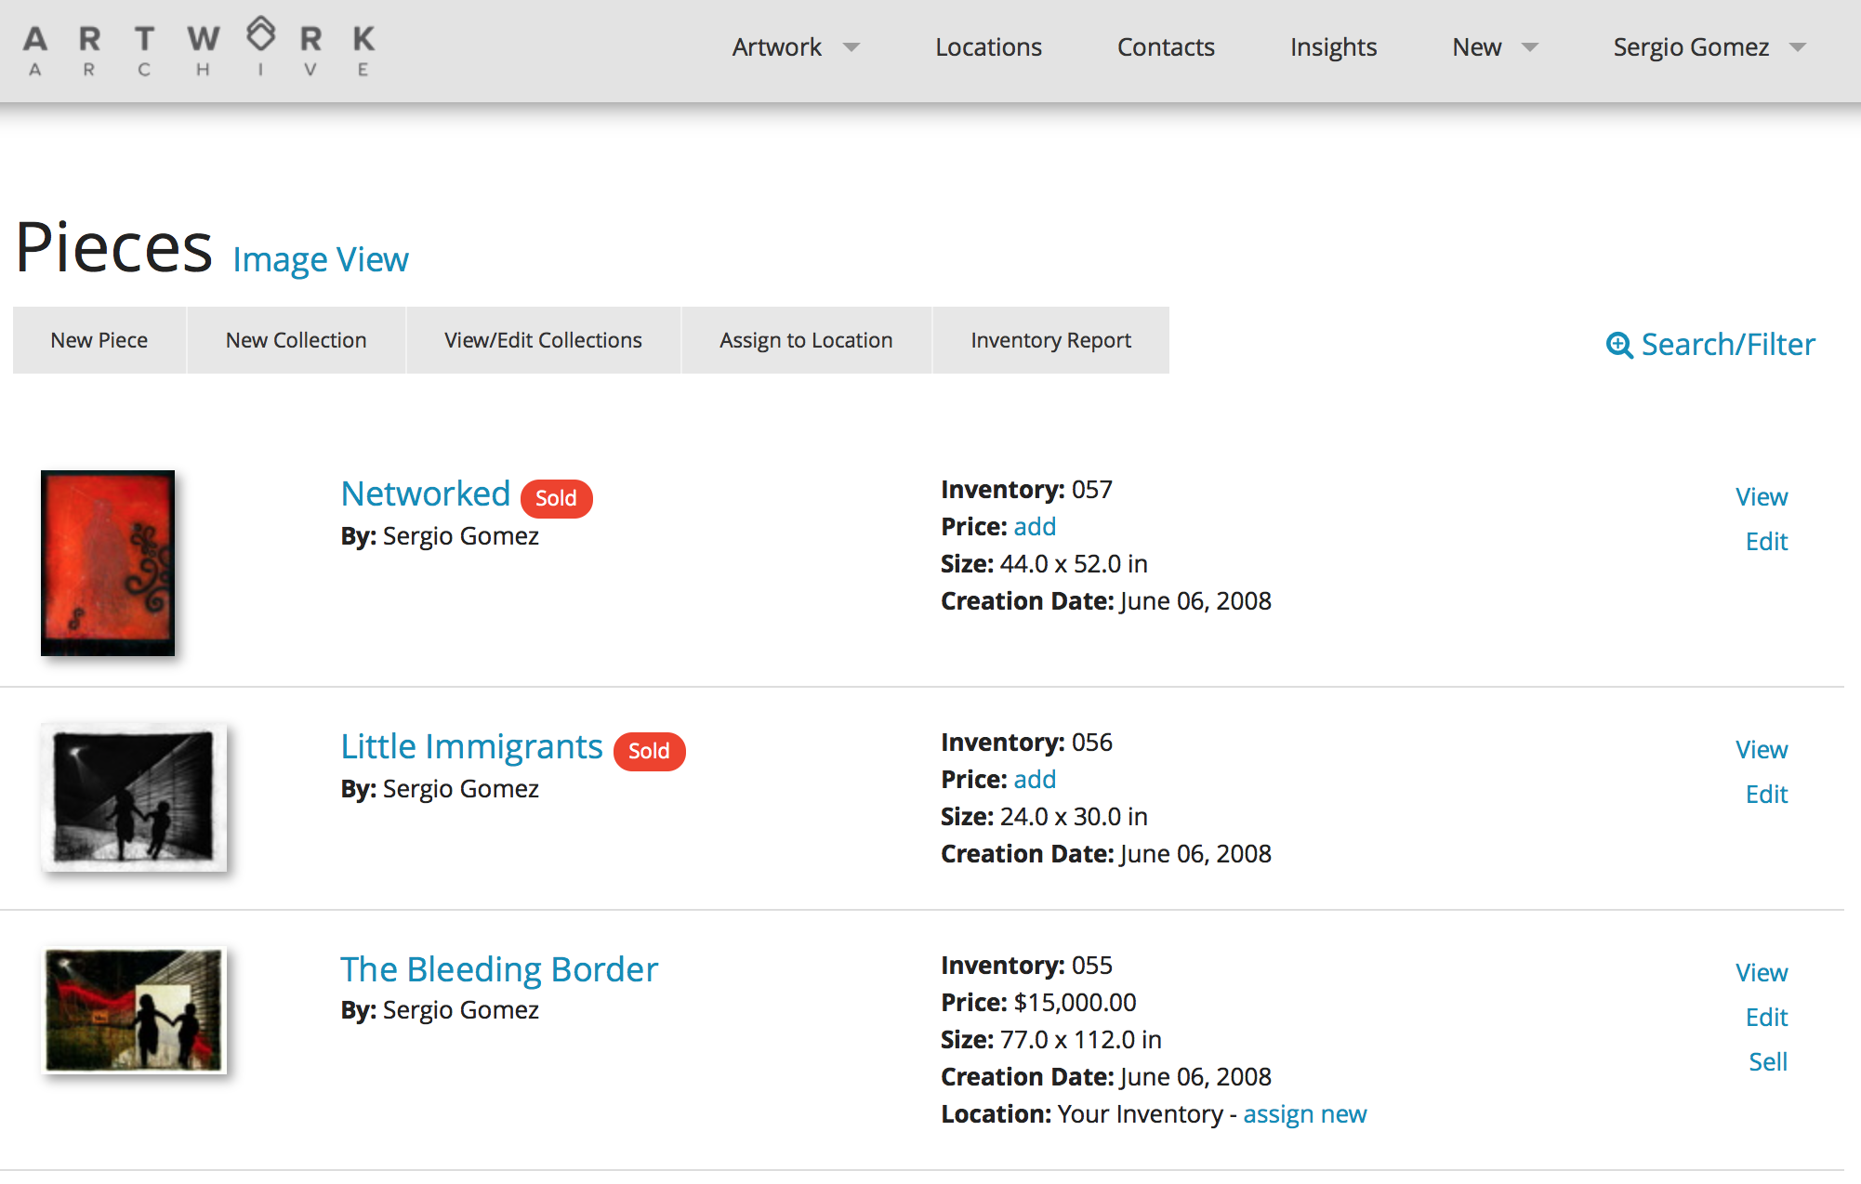Click the New Collection button

pos(296,340)
